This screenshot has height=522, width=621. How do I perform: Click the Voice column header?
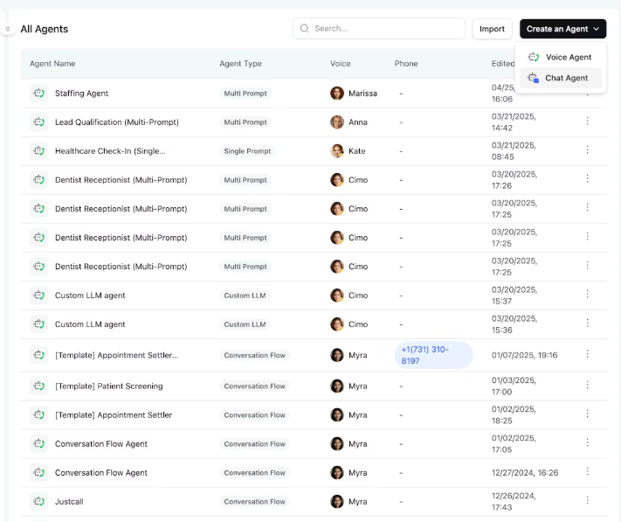(x=341, y=64)
